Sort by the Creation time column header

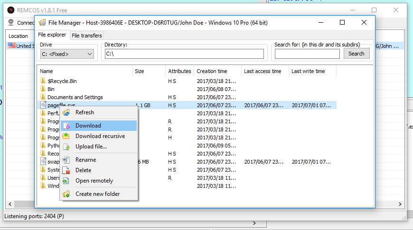pos(217,71)
